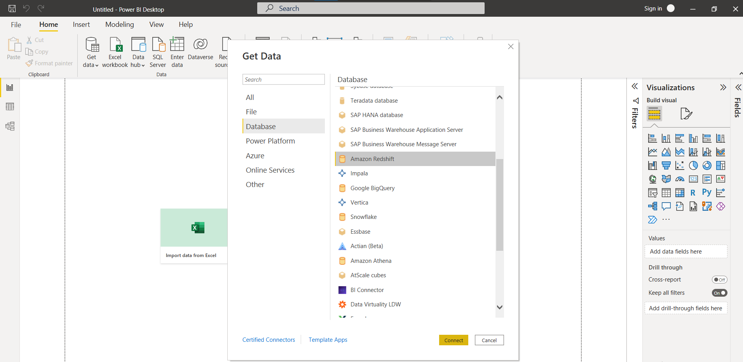The width and height of the screenshot is (743, 362).
Task: Click the Connect button
Action: [x=453, y=340]
